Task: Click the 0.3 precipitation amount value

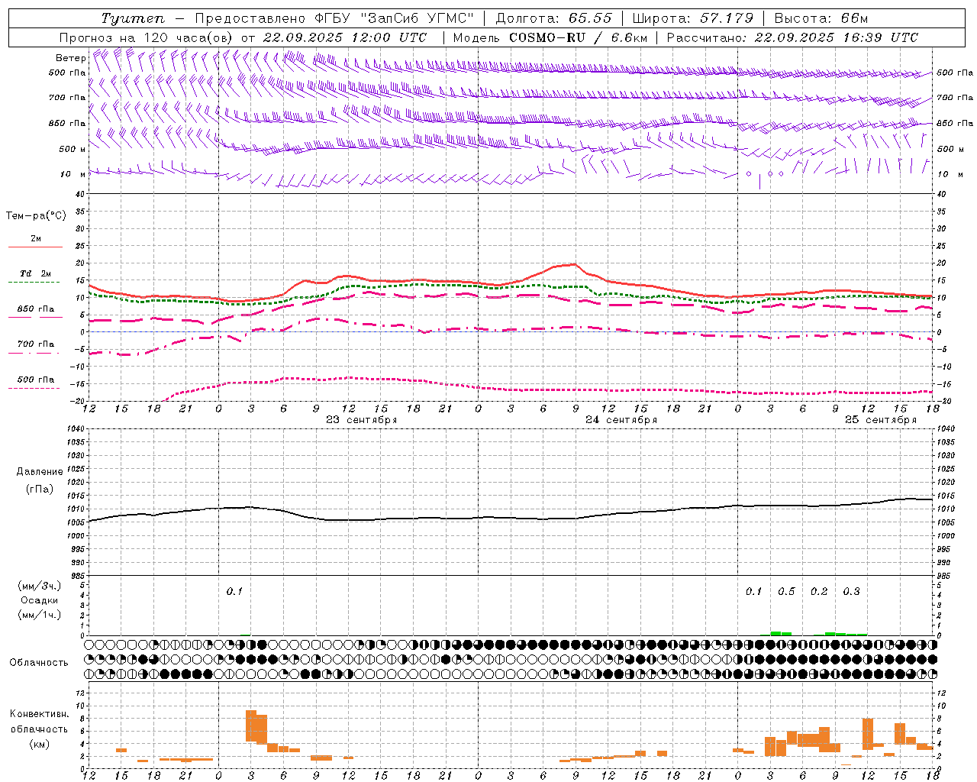Action: (851, 592)
